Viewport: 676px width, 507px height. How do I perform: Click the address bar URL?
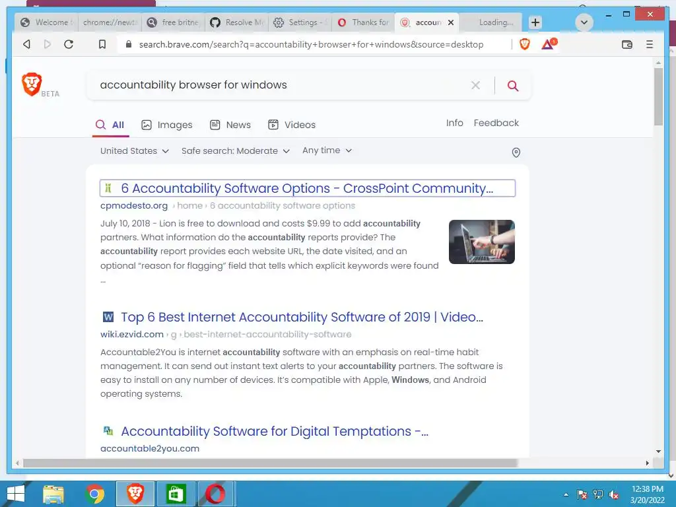[311, 44]
